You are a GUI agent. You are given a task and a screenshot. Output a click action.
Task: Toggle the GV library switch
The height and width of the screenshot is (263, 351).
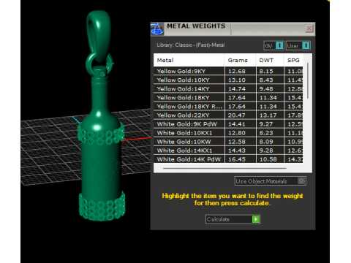[274, 45]
